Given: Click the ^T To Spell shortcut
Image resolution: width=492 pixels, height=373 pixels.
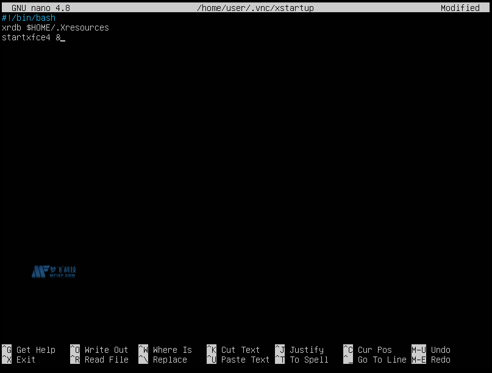Looking at the screenshot, I should click(302, 360).
